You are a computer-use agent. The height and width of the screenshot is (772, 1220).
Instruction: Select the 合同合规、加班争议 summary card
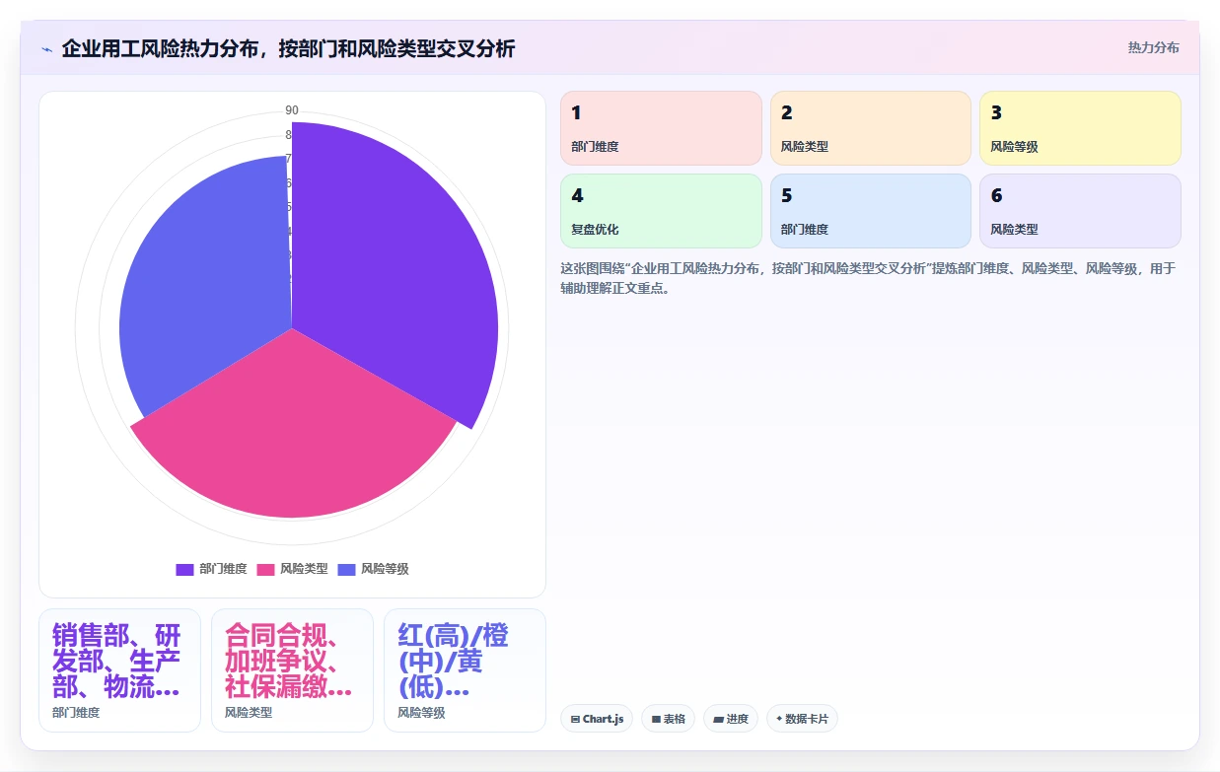(292, 670)
